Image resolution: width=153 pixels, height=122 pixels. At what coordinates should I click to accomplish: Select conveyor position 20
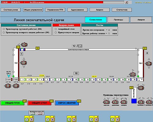coord(134,80)
